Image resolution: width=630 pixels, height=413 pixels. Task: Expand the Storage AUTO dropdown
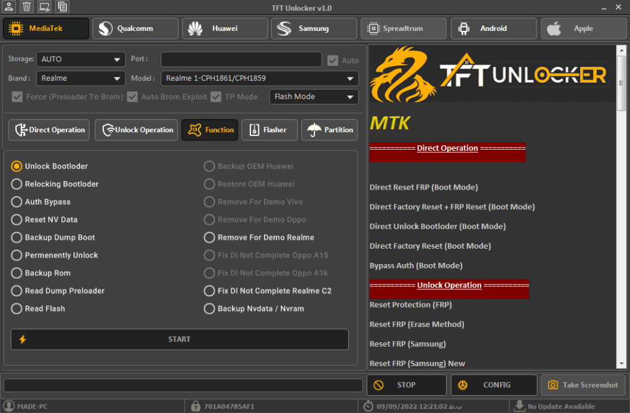point(81,60)
